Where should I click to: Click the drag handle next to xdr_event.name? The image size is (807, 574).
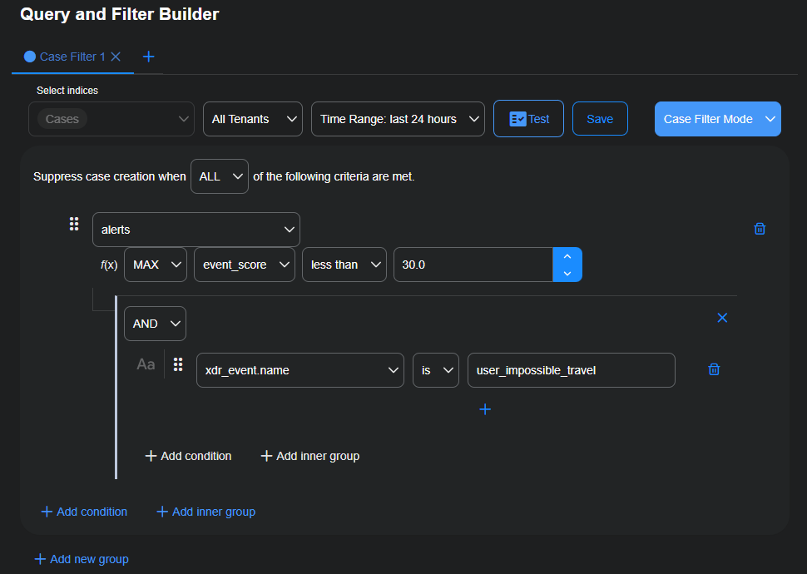point(177,365)
